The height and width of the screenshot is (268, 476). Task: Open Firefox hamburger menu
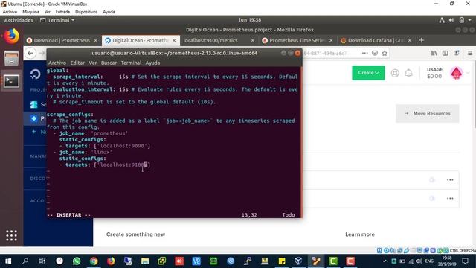tap(469, 53)
